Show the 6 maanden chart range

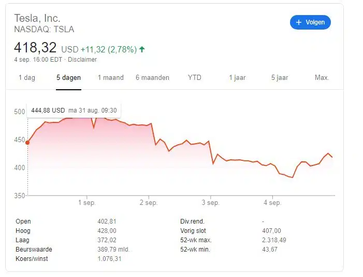152,78
